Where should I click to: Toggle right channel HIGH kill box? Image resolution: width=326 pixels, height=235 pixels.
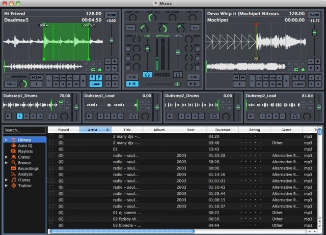coord(198,49)
